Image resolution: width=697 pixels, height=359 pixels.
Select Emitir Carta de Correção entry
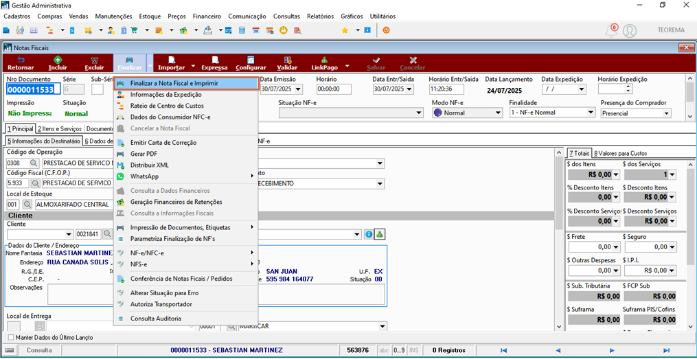[x=186, y=143]
